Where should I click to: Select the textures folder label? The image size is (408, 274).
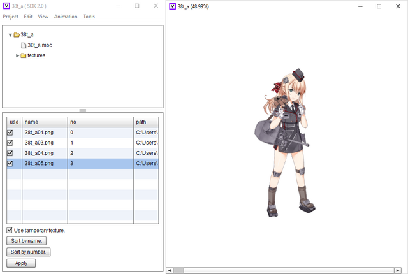(x=36, y=55)
